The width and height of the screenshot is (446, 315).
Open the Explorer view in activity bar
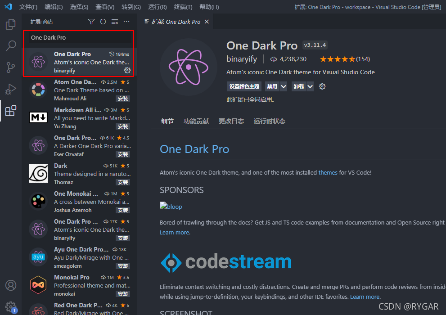(x=11, y=24)
